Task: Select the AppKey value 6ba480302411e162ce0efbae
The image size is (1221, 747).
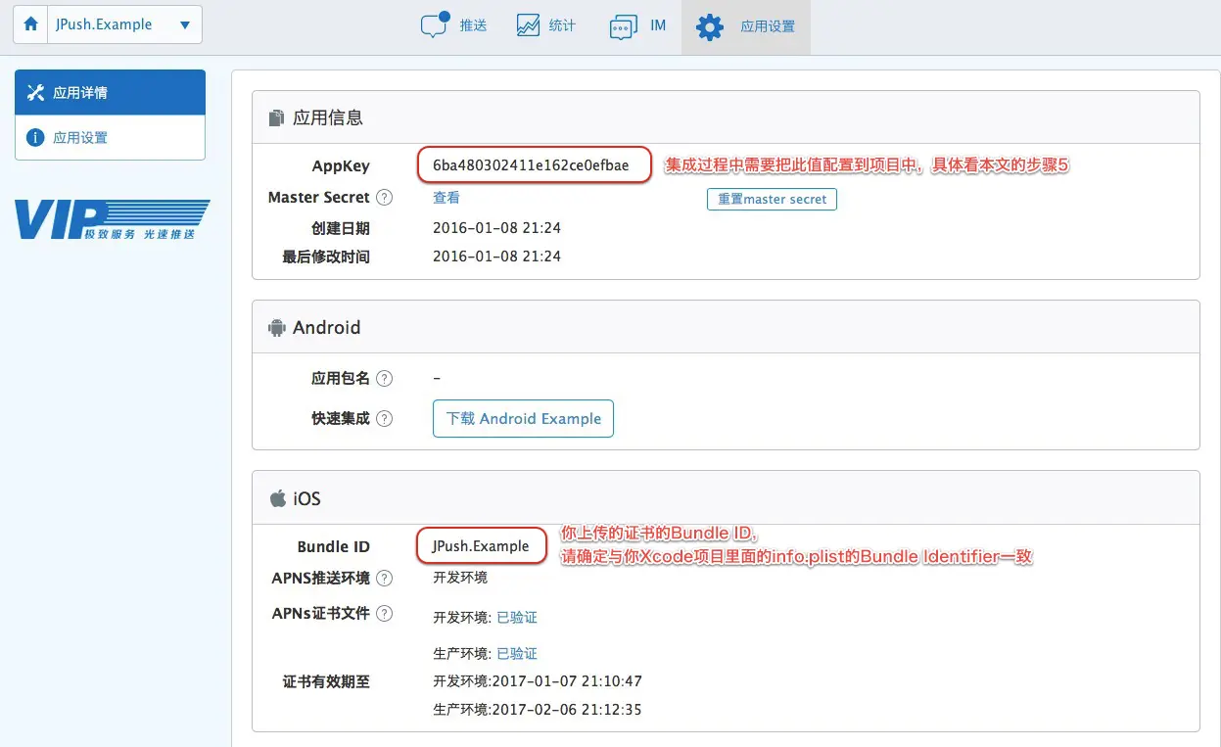Action: 531,165
